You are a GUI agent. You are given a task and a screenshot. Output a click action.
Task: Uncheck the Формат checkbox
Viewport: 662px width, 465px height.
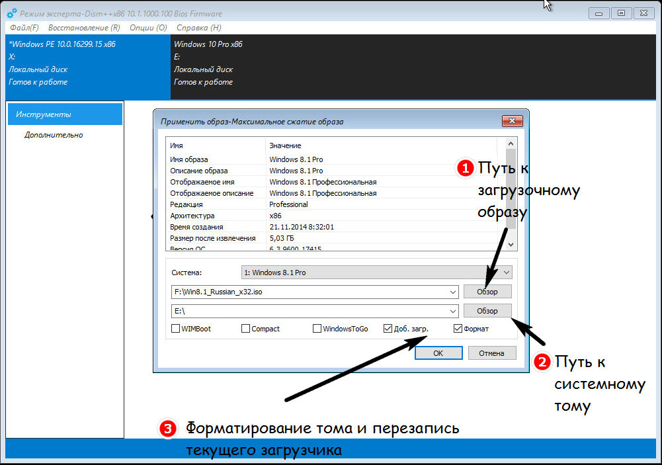458,329
